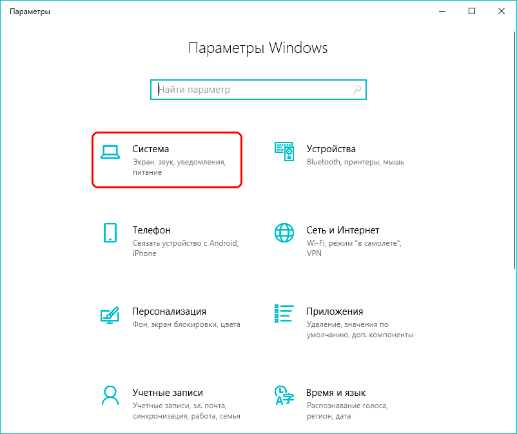Select the Система category title
517x434 pixels.
click(x=151, y=149)
